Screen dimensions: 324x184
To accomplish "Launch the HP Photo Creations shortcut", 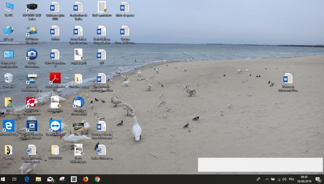I will (32, 35).
